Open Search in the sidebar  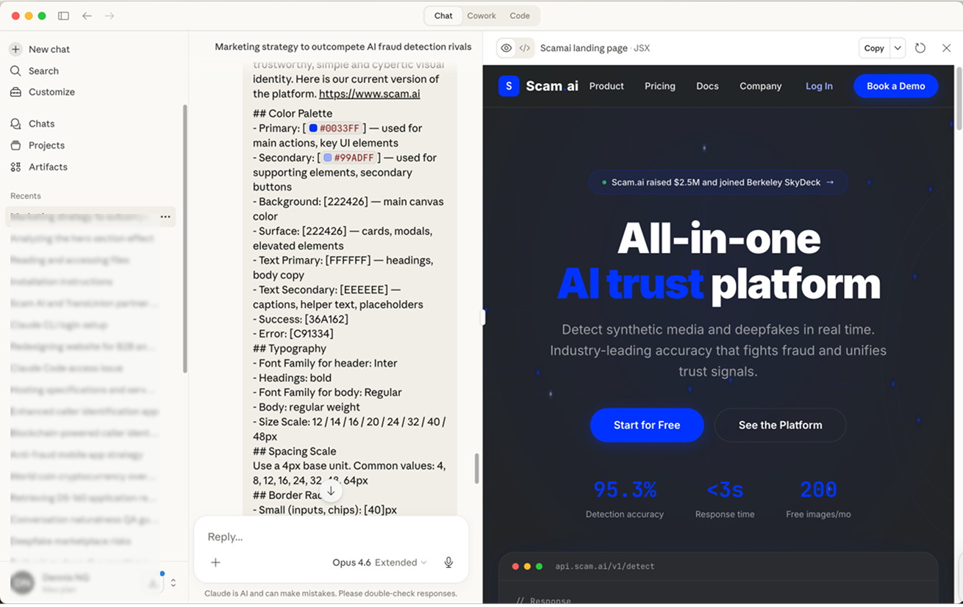tap(45, 71)
